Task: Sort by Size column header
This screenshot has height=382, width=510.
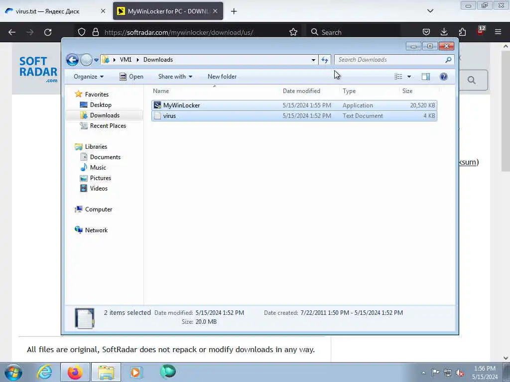Action: point(419,91)
